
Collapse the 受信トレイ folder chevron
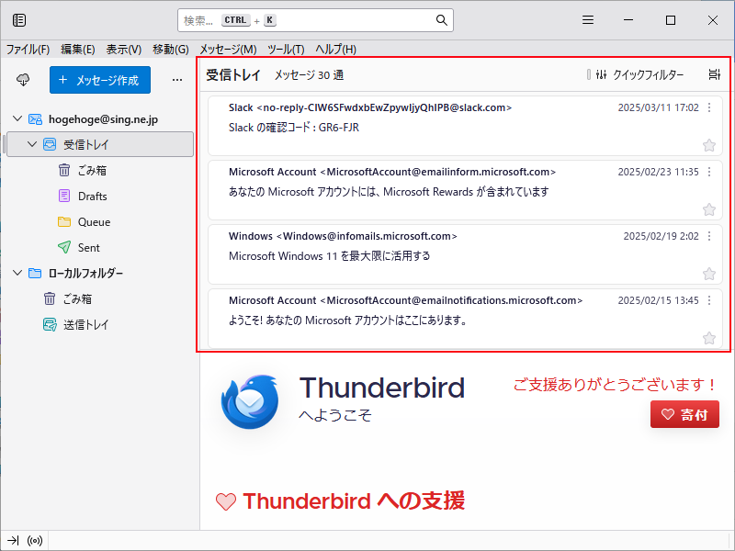tap(32, 144)
